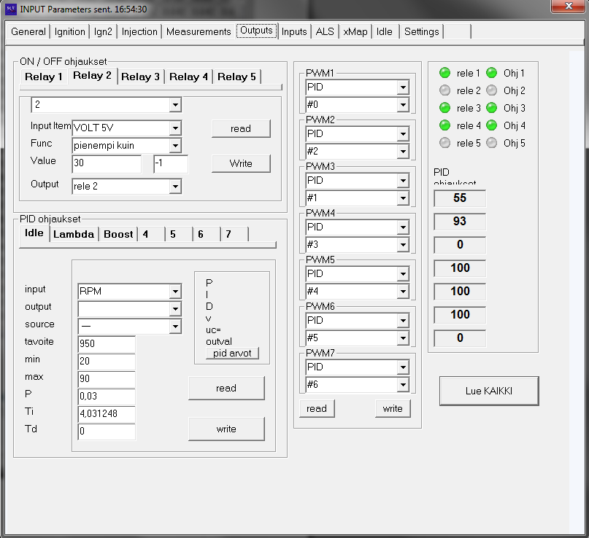Open the ALS tab
This screenshot has width=589, height=538.
click(x=325, y=31)
